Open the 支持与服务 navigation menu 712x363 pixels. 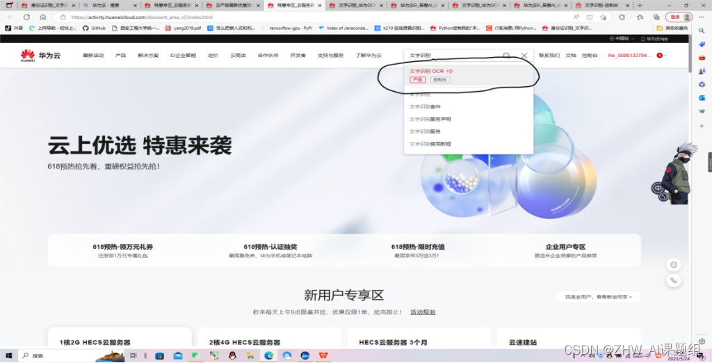tap(330, 56)
